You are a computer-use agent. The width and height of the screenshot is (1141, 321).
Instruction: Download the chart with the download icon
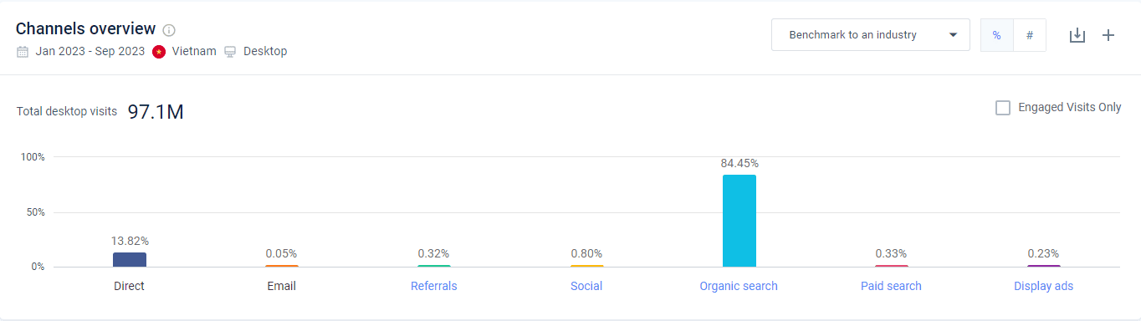(1077, 35)
